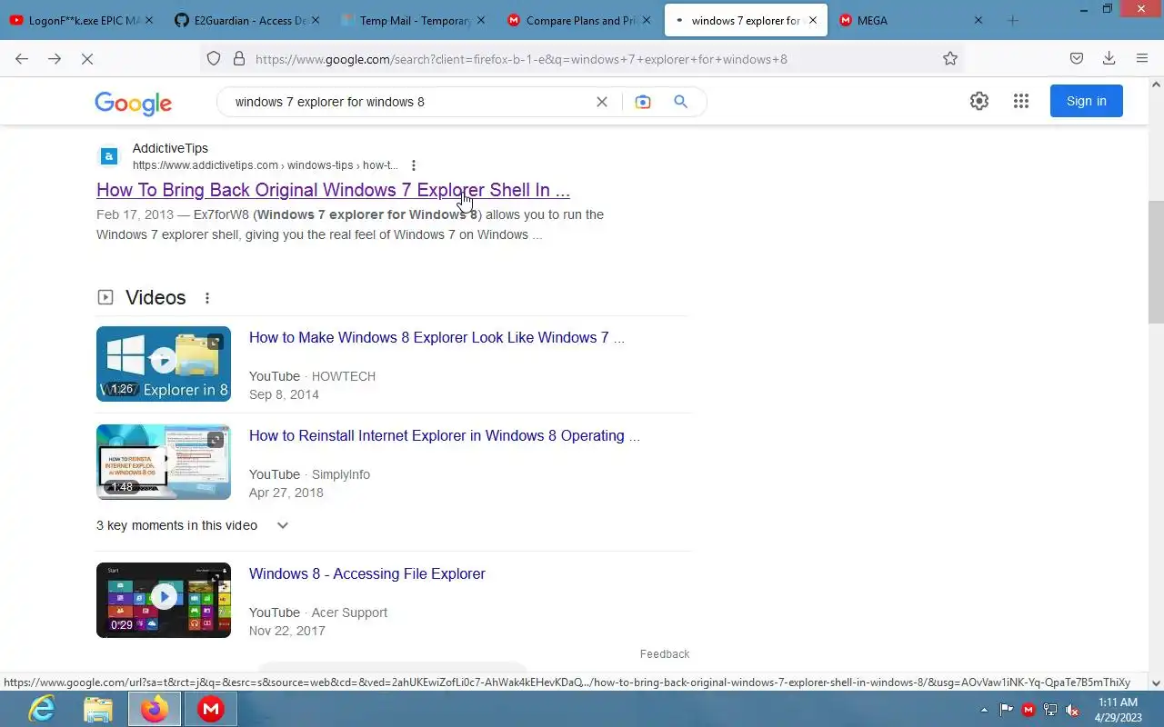Open Windows 8 - Accessing File Explorer link
Screen dimensions: 1164x727
coord(367,573)
